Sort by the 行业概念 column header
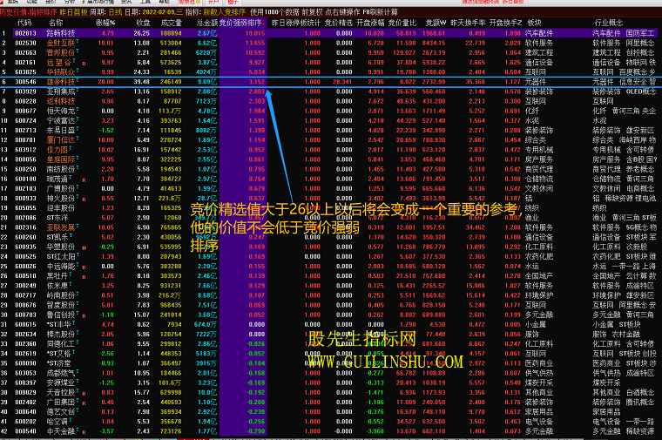 (608, 23)
